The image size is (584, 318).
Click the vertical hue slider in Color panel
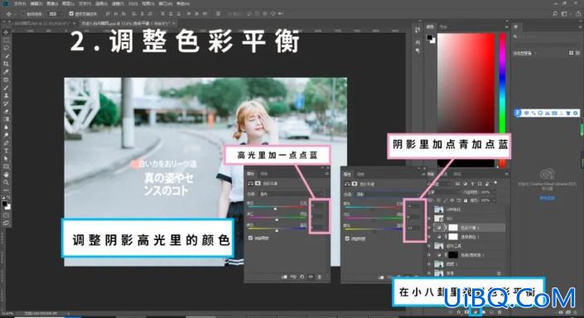pos(503,99)
